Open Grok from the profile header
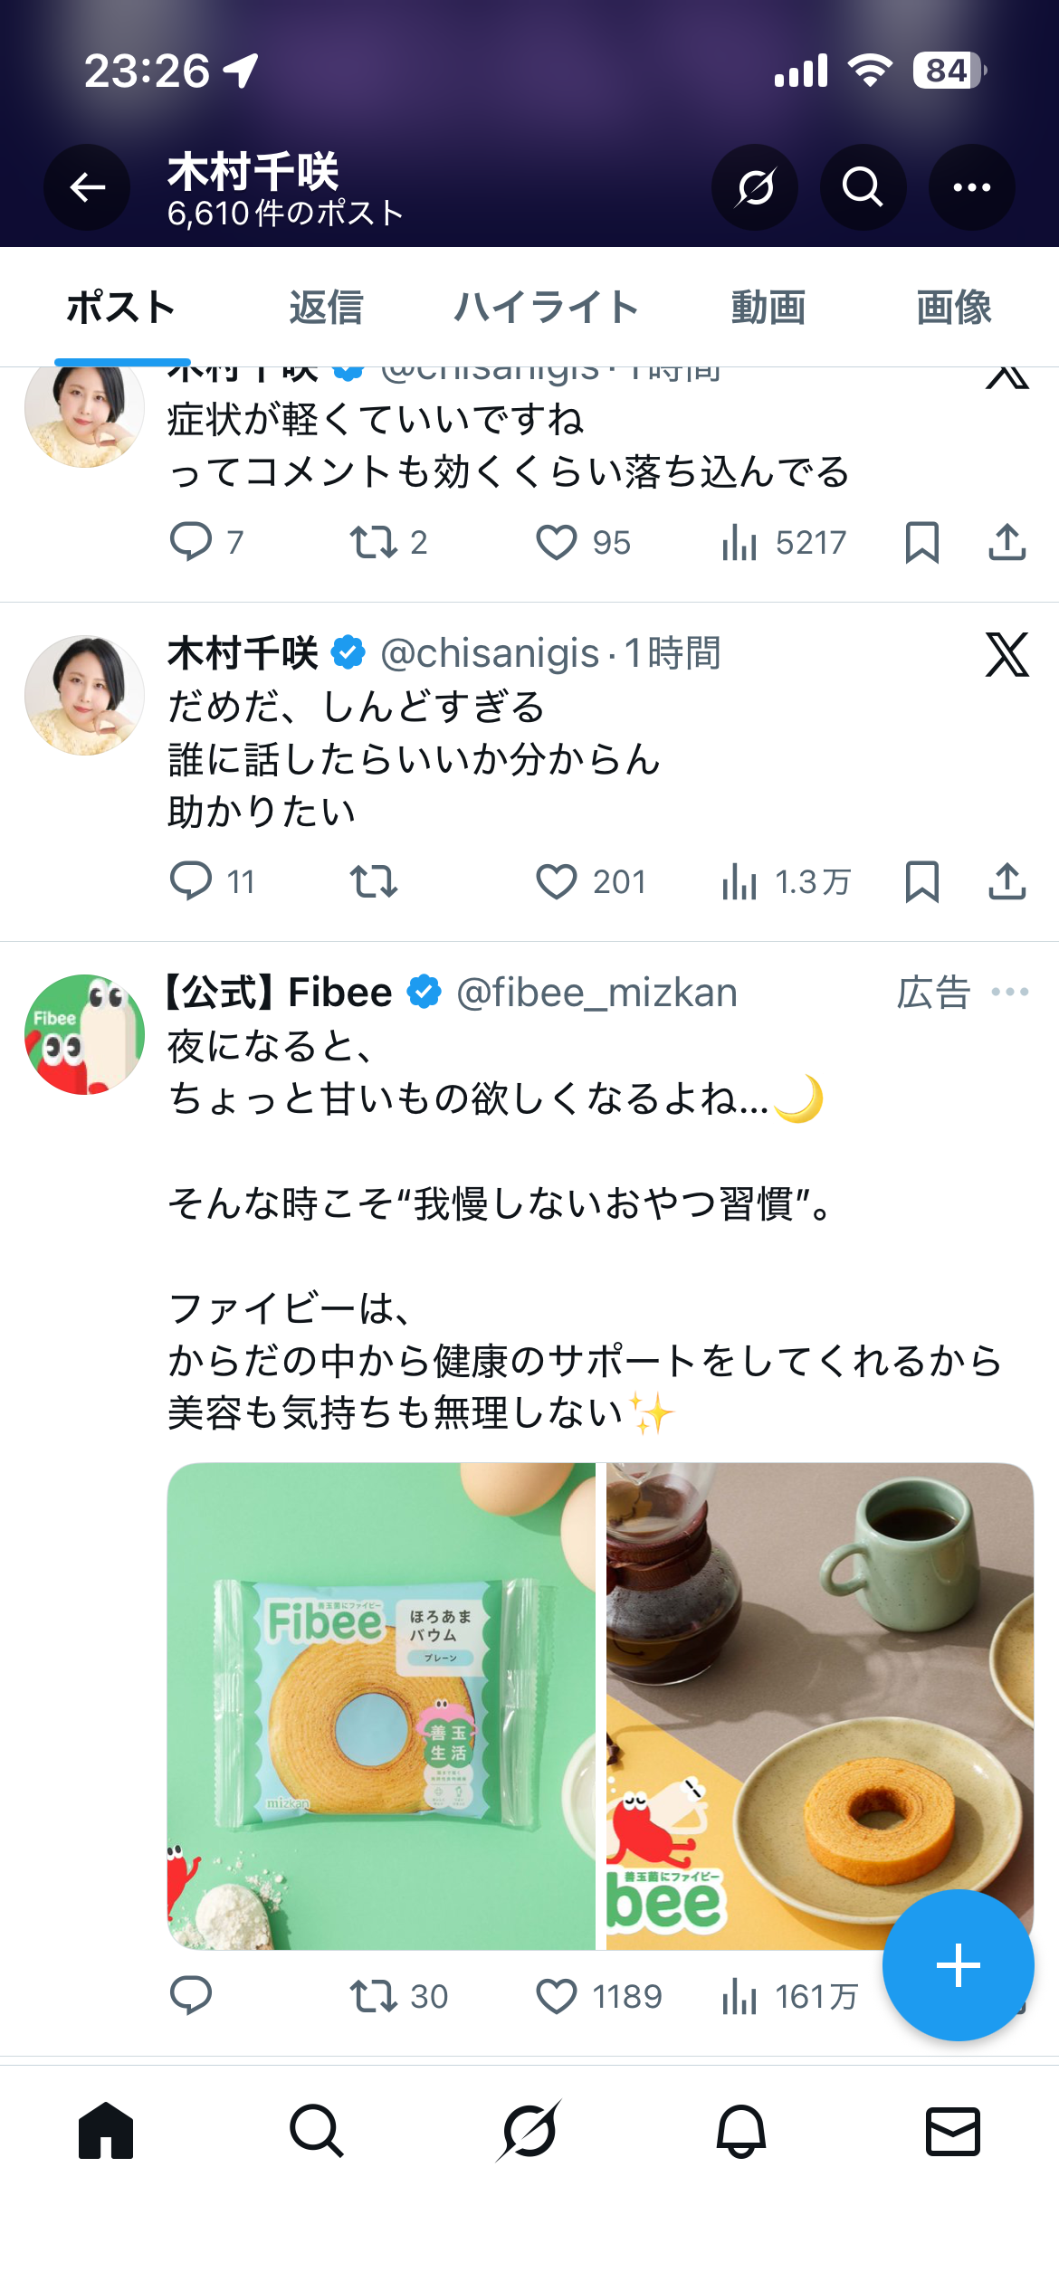Image resolution: width=1059 pixels, height=2291 pixels. pos(754,187)
